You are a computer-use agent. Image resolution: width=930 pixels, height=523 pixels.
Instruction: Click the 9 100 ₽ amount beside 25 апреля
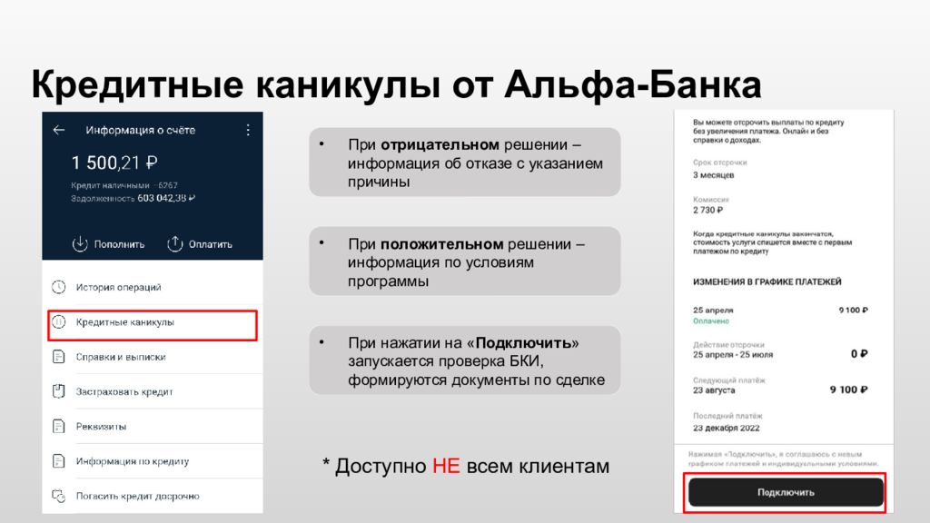853,311
